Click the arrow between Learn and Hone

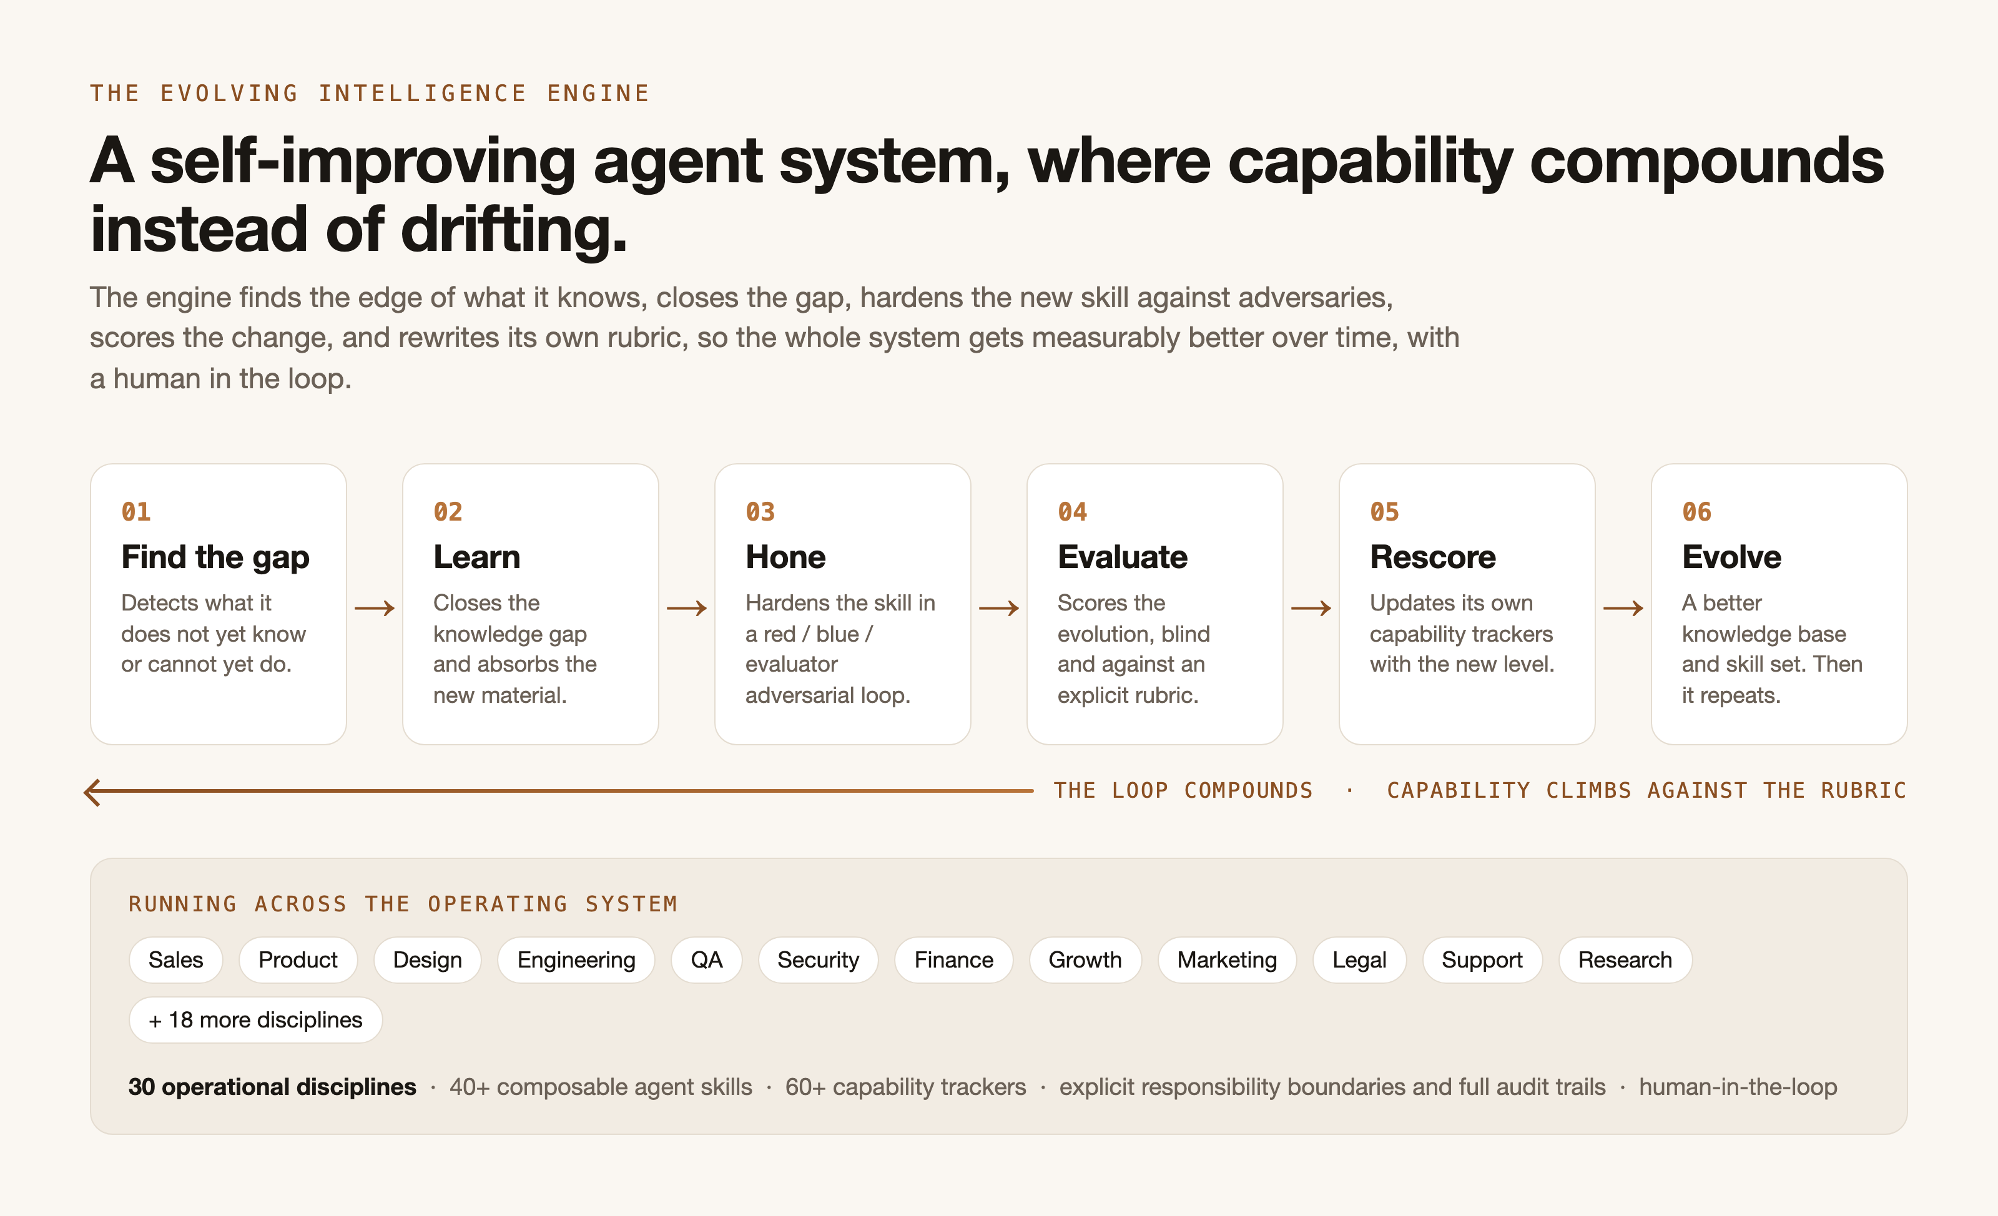pyautogui.click(x=687, y=608)
